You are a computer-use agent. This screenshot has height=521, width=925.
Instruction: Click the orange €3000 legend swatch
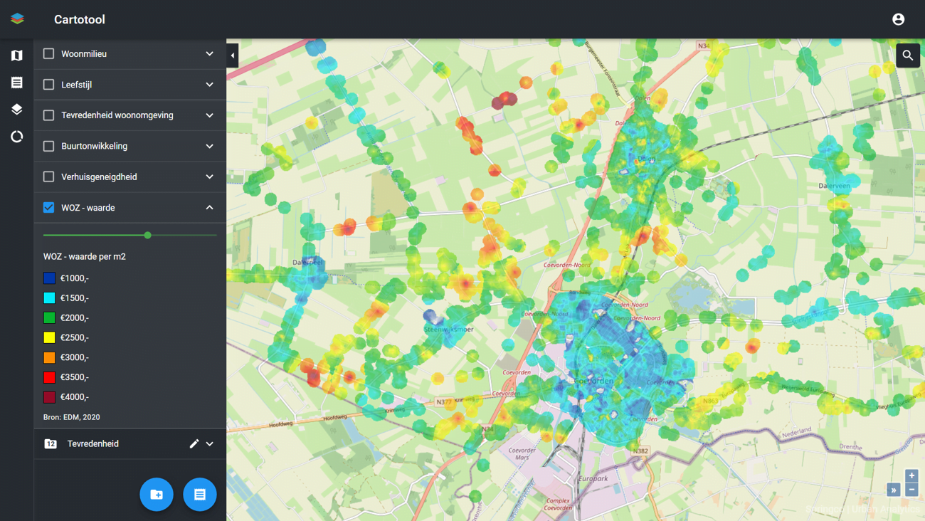click(49, 357)
